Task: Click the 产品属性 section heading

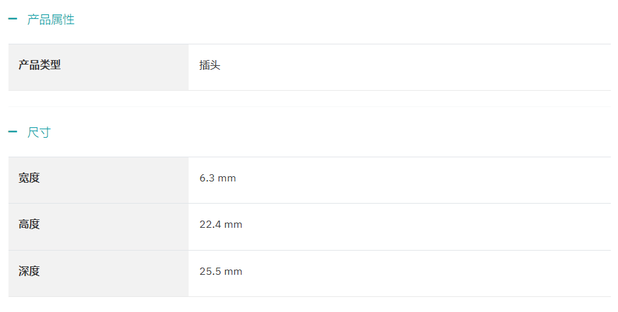Action: [51, 20]
